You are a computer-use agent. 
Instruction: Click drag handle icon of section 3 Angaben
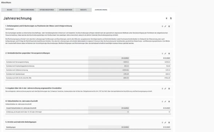(x=162, y=89)
